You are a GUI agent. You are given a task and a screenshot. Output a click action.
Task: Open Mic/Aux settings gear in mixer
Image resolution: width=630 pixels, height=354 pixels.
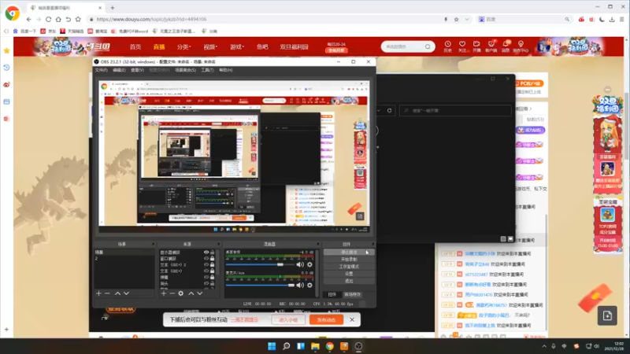tap(309, 285)
